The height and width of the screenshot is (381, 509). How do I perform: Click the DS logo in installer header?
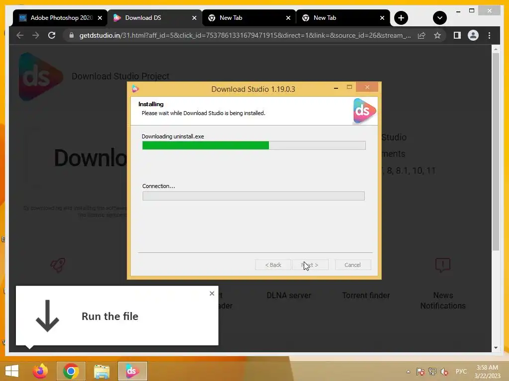[x=364, y=111]
